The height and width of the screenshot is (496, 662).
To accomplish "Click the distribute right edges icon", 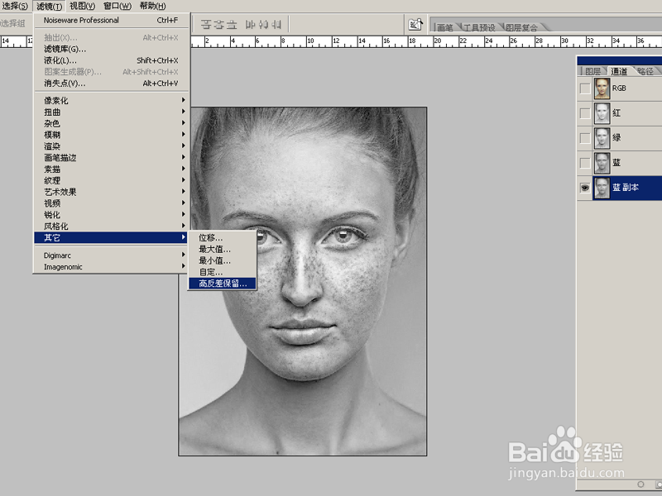I will pyautogui.click(x=276, y=25).
